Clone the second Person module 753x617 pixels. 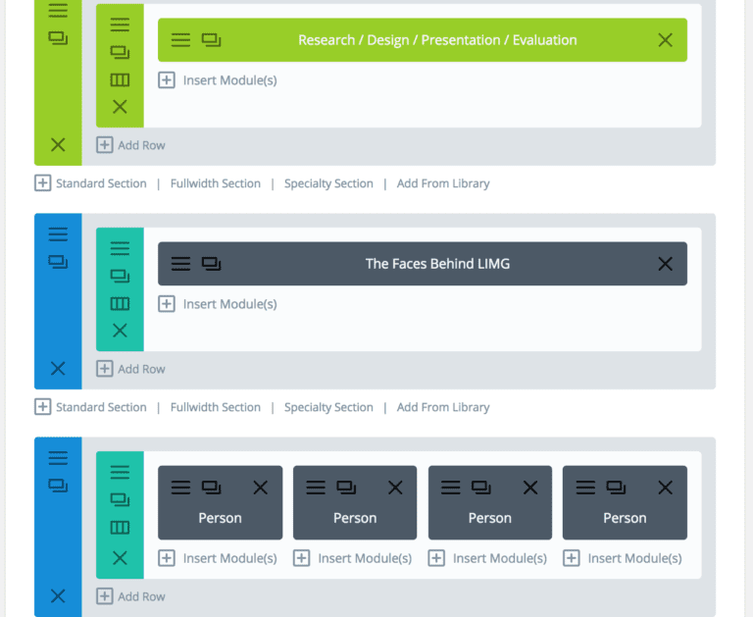346,488
